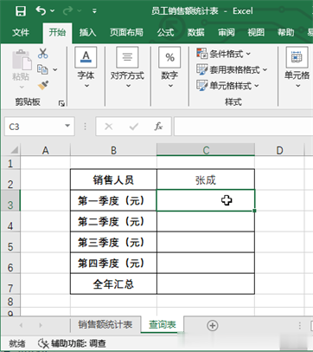Click the cell 销售人员
The width and height of the screenshot is (313, 352).
tap(113, 179)
